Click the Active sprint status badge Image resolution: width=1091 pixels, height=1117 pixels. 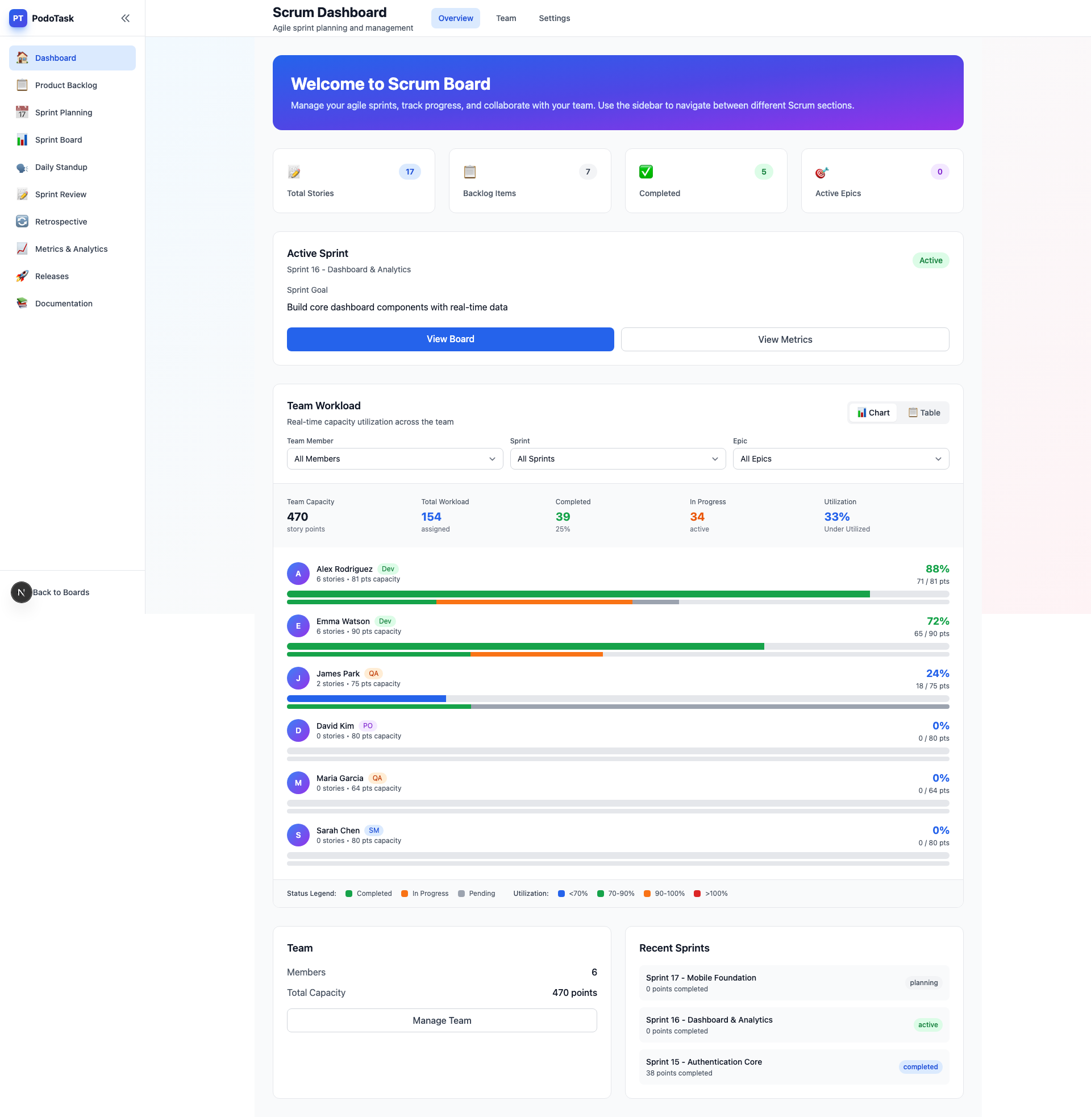coord(930,260)
